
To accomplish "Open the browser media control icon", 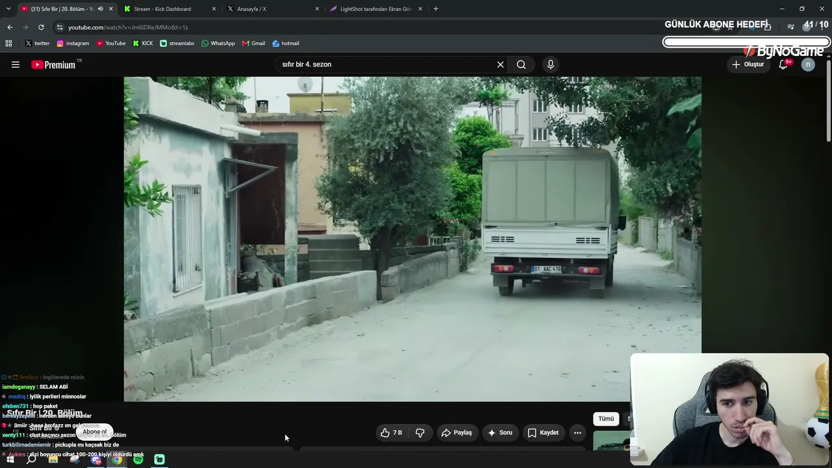I will (x=790, y=27).
